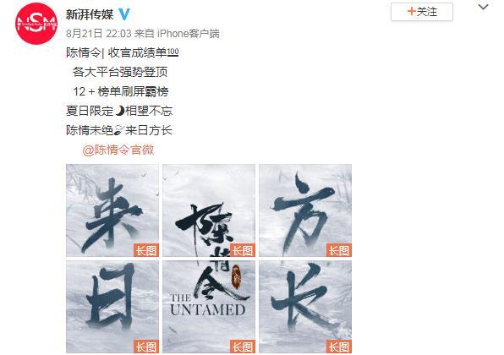Viewport: 504px width, 355px height.
Task: Click the 长图 badge on 来 image
Action: coord(146,250)
